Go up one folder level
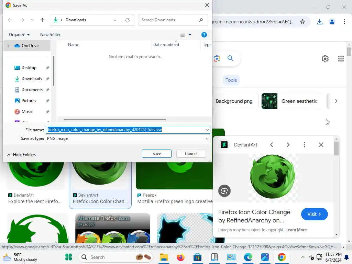 42,20
